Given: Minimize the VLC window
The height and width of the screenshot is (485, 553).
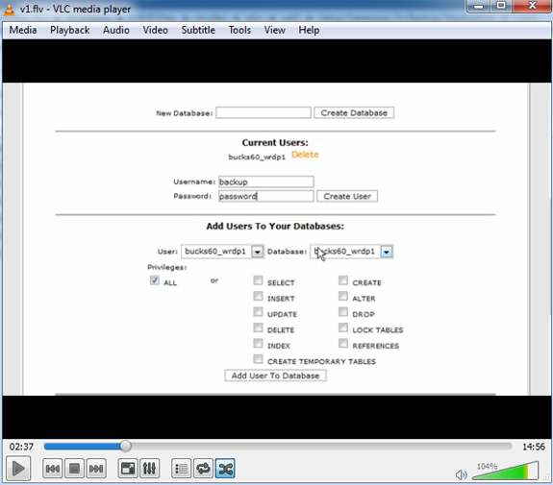Looking at the screenshot, I should [479, 6].
